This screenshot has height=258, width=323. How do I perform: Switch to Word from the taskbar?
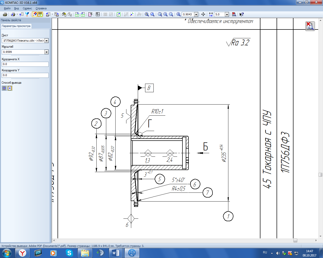coord(116,253)
